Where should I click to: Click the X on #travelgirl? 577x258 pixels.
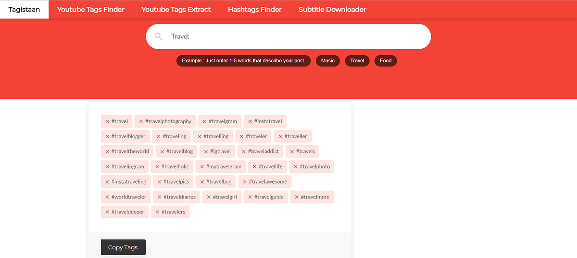(x=209, y=197)
